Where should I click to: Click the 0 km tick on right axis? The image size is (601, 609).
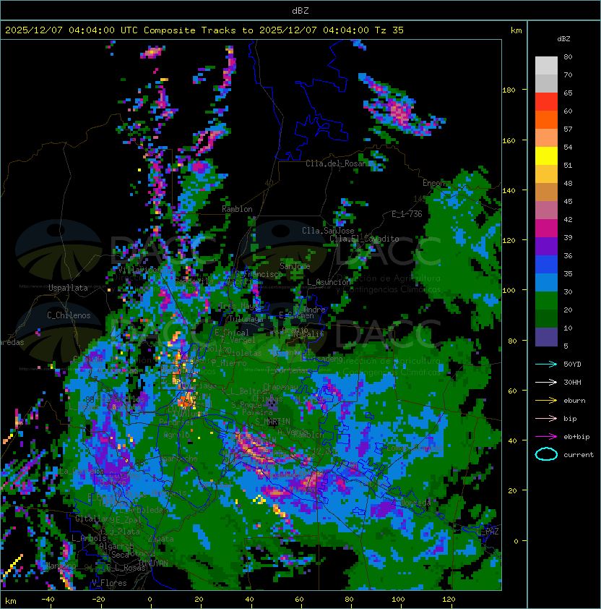coord(516,541)
